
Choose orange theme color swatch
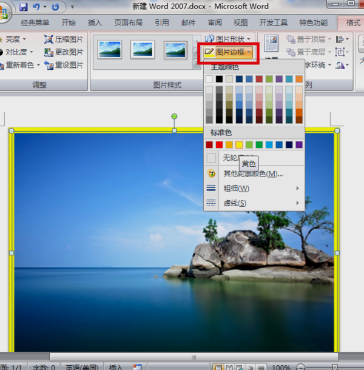pos(299,79)
